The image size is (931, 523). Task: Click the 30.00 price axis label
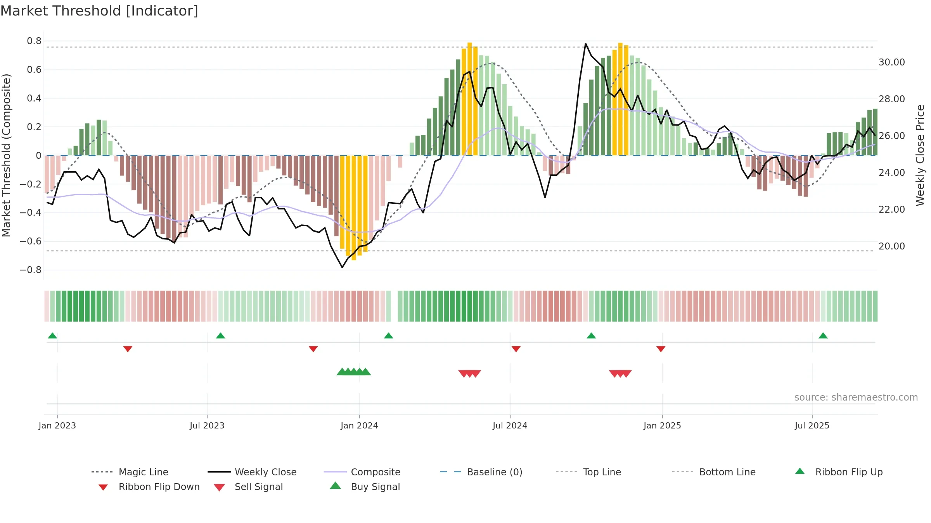tap(892, 62)
